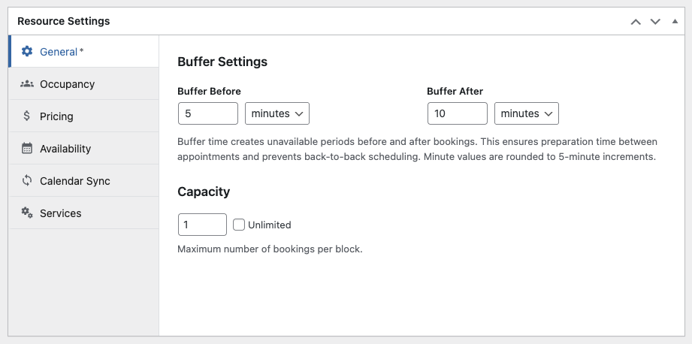
Task: Focus the Capacity number field
Action: (202, 225)
